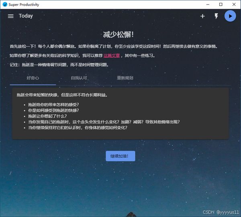Click the 减少松懈! heading
Viewport: 241px width, 217px height.
click(118, 34)
